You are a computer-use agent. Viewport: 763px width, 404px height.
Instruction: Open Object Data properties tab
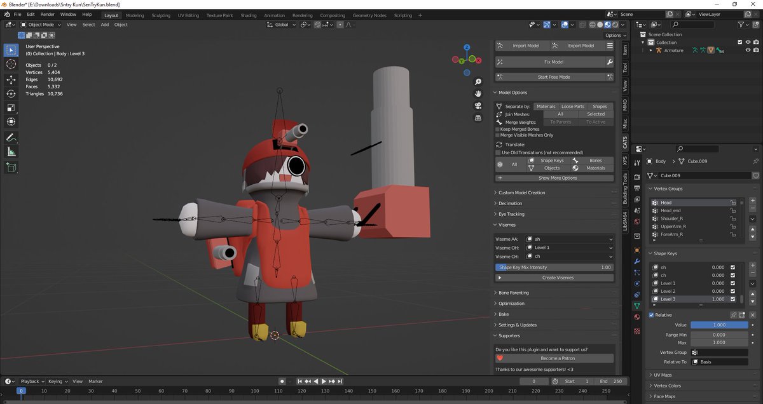click(x=637, y=306)
